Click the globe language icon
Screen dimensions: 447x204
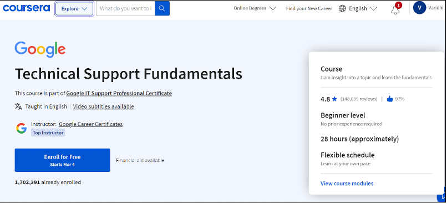click(342, 8)
